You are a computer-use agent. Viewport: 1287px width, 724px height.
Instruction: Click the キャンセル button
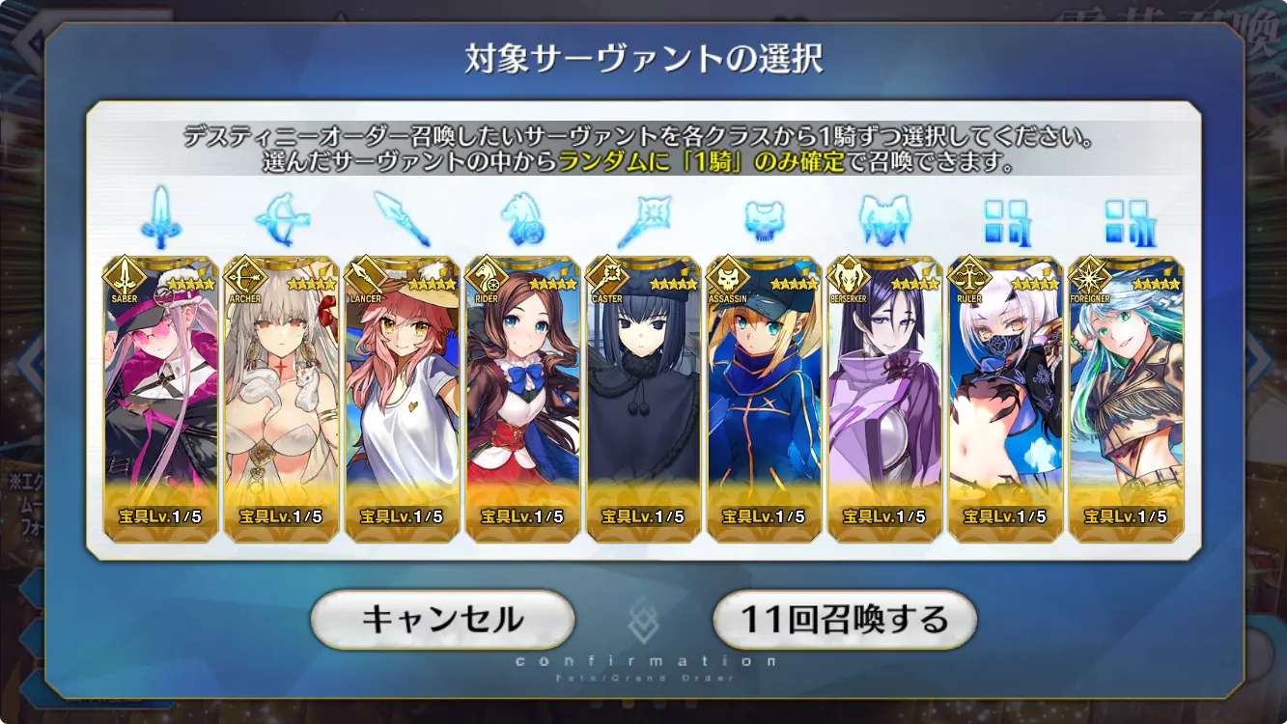tap(443, 619)
